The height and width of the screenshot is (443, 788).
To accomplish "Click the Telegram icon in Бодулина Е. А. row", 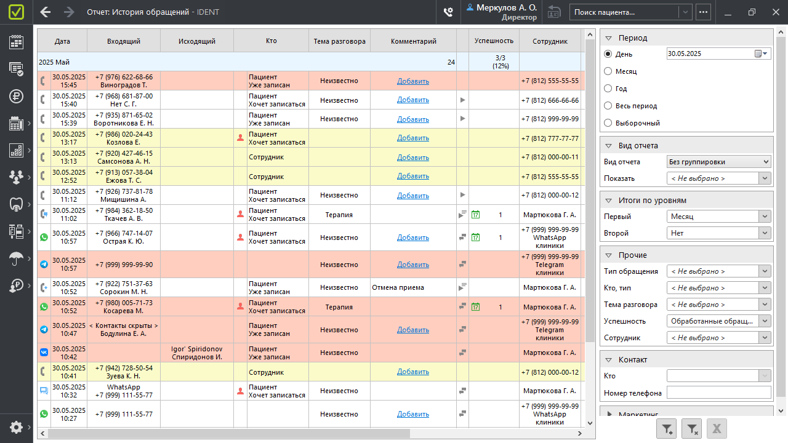I will coord(44,330).
